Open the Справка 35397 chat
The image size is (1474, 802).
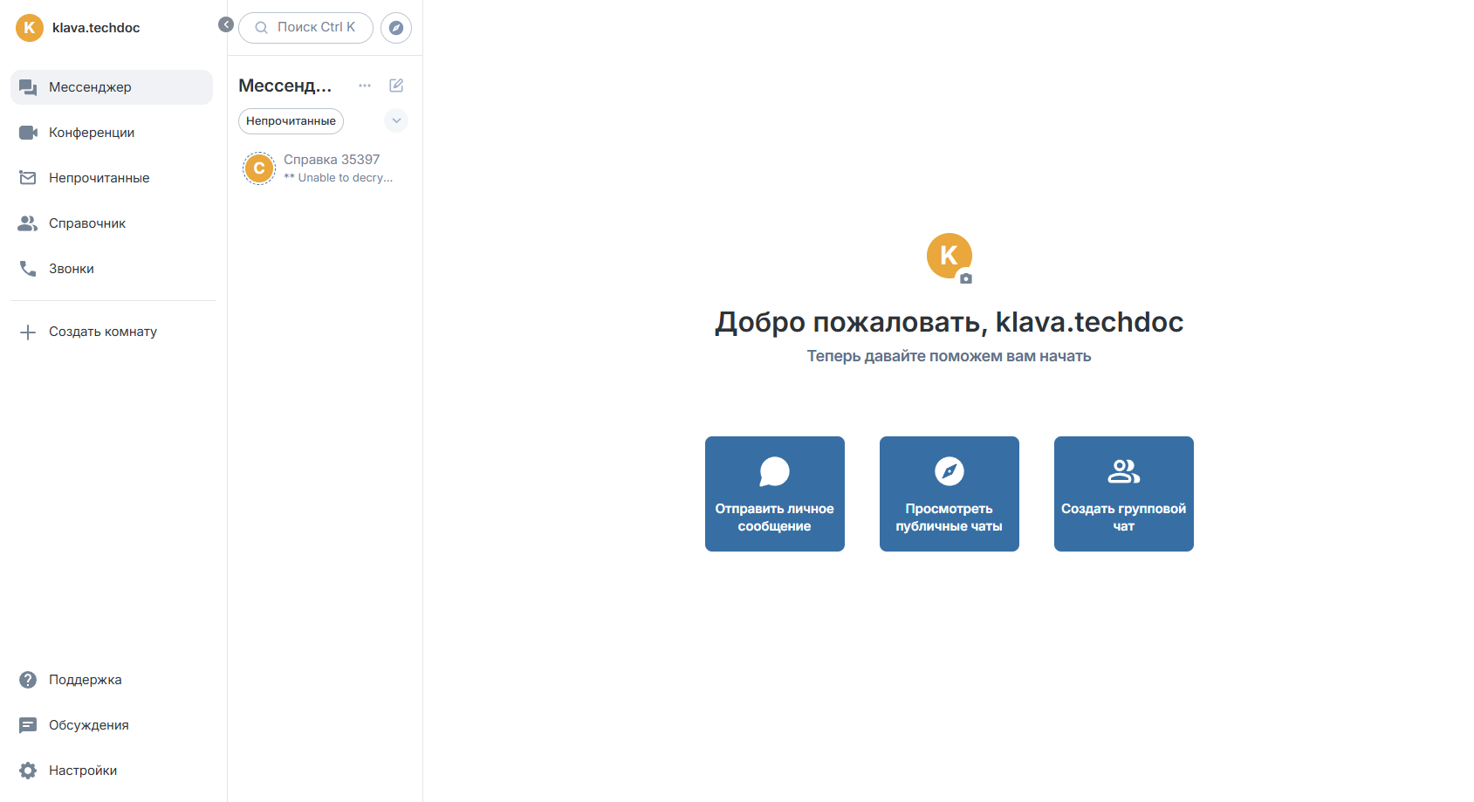pyautogui.click(x=325, y=168)
